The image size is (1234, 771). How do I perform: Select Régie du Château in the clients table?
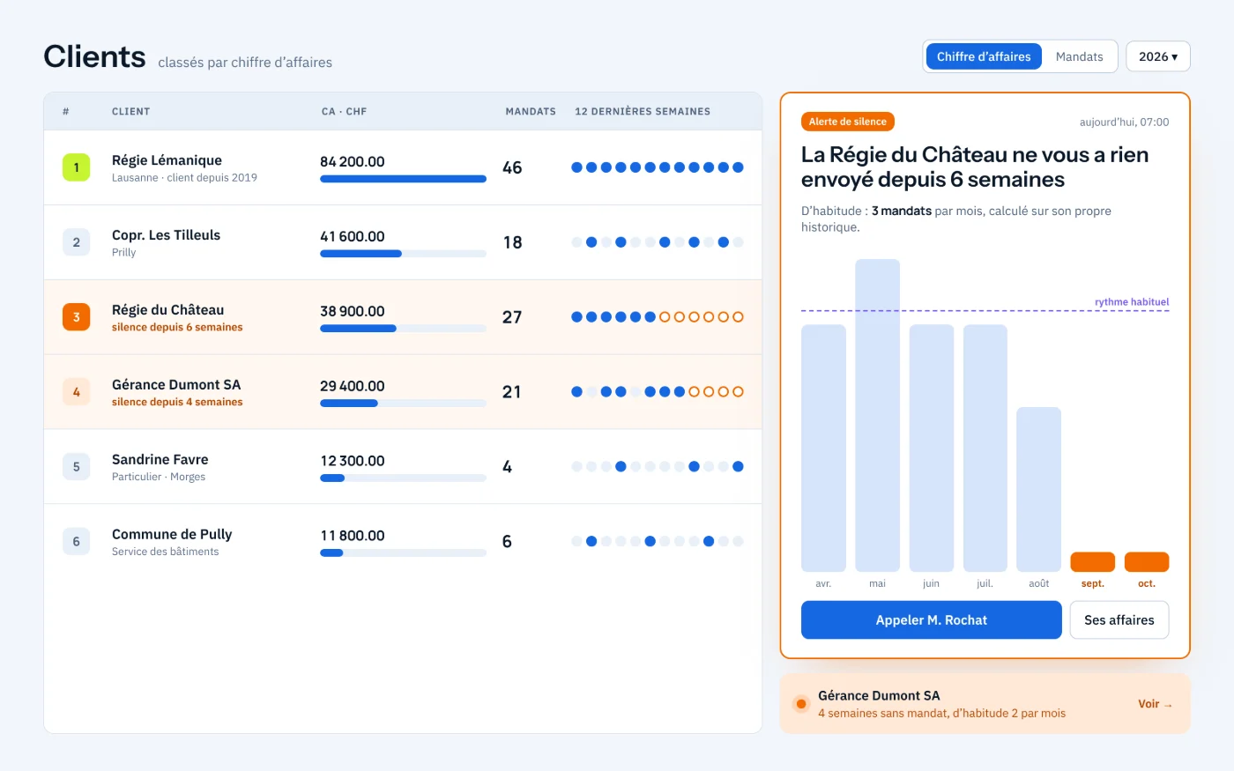click(x=167, y=310)
